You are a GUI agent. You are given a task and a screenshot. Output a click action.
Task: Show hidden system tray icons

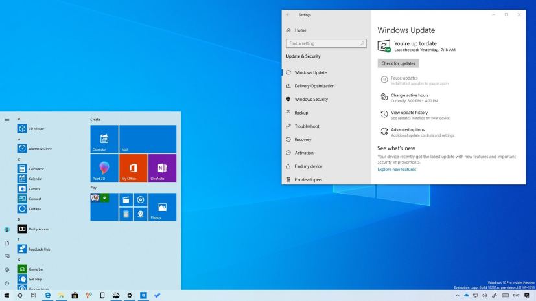pyautogui.click(x=458, y=296)
